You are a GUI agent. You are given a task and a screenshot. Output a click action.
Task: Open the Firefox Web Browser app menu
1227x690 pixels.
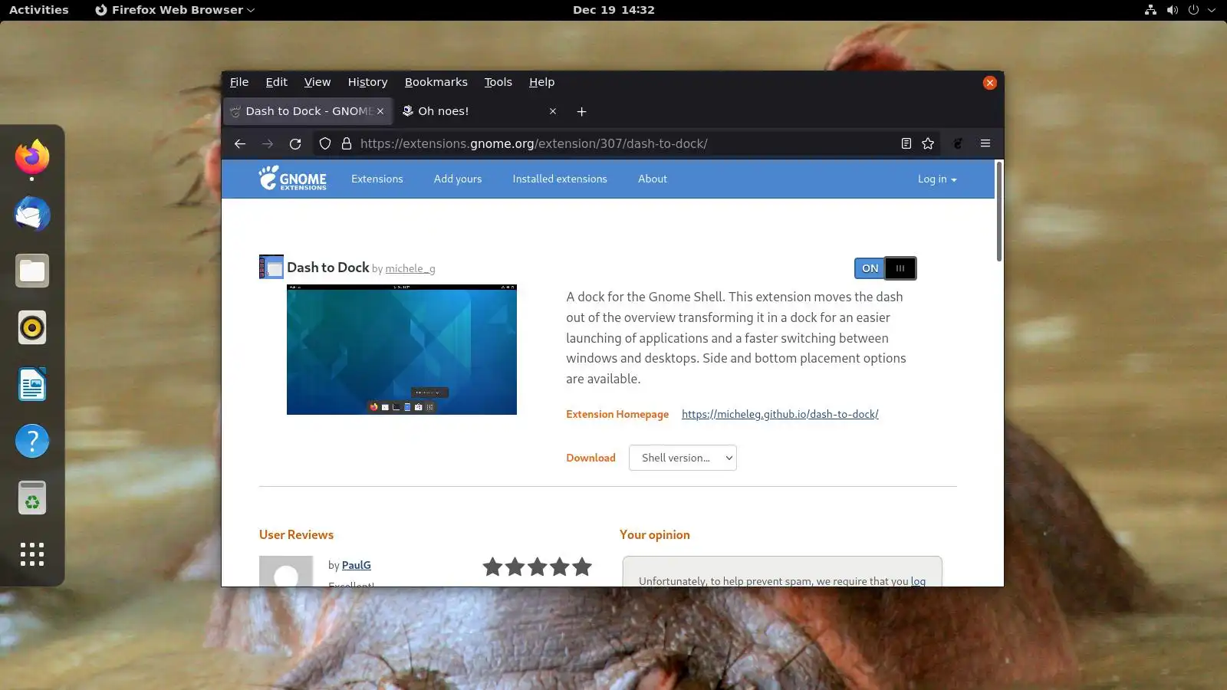175,10
